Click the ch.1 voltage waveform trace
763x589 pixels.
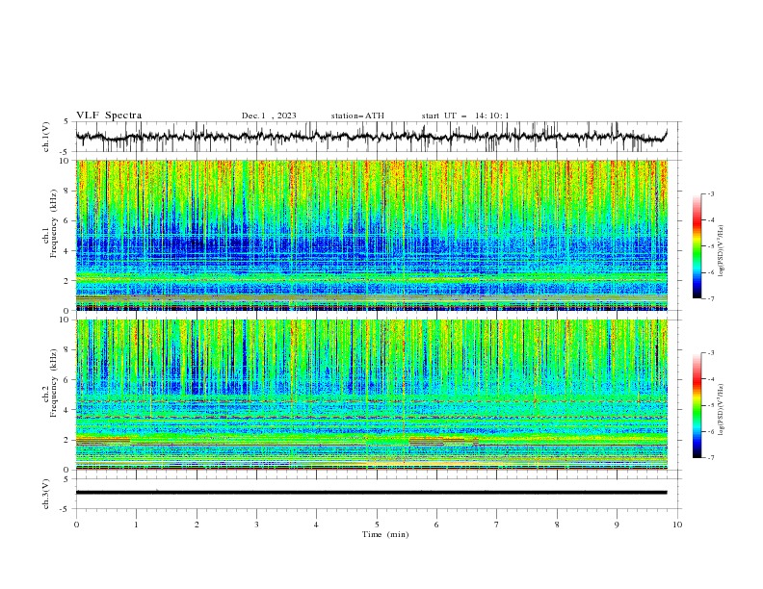372,137
